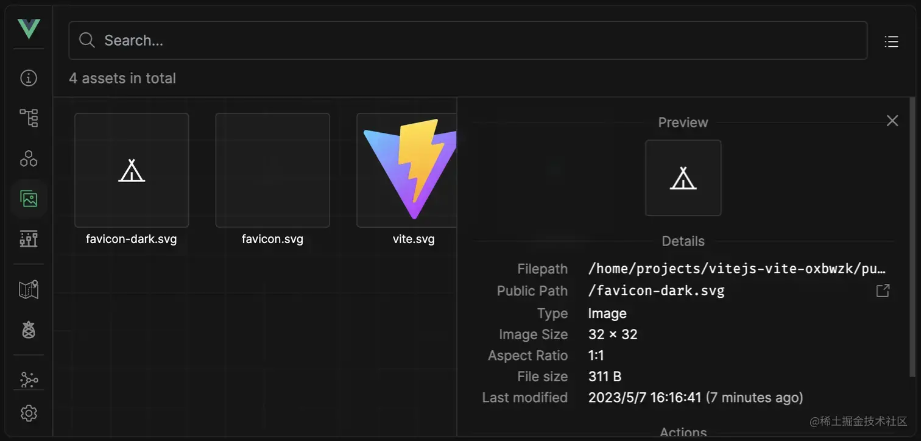Click the favicon-dark.svg preview image

(683, 177)
